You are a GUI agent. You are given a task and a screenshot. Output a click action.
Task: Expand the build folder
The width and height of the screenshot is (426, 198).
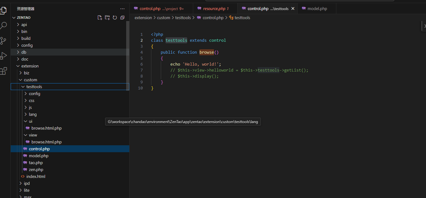18,38
